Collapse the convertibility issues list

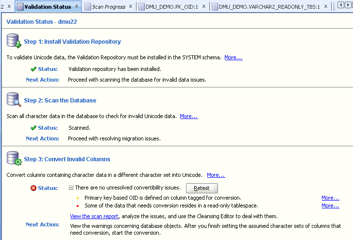(x=71, y=188)
